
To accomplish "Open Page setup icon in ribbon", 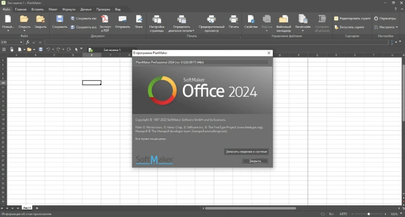I will tap(157, 19).
